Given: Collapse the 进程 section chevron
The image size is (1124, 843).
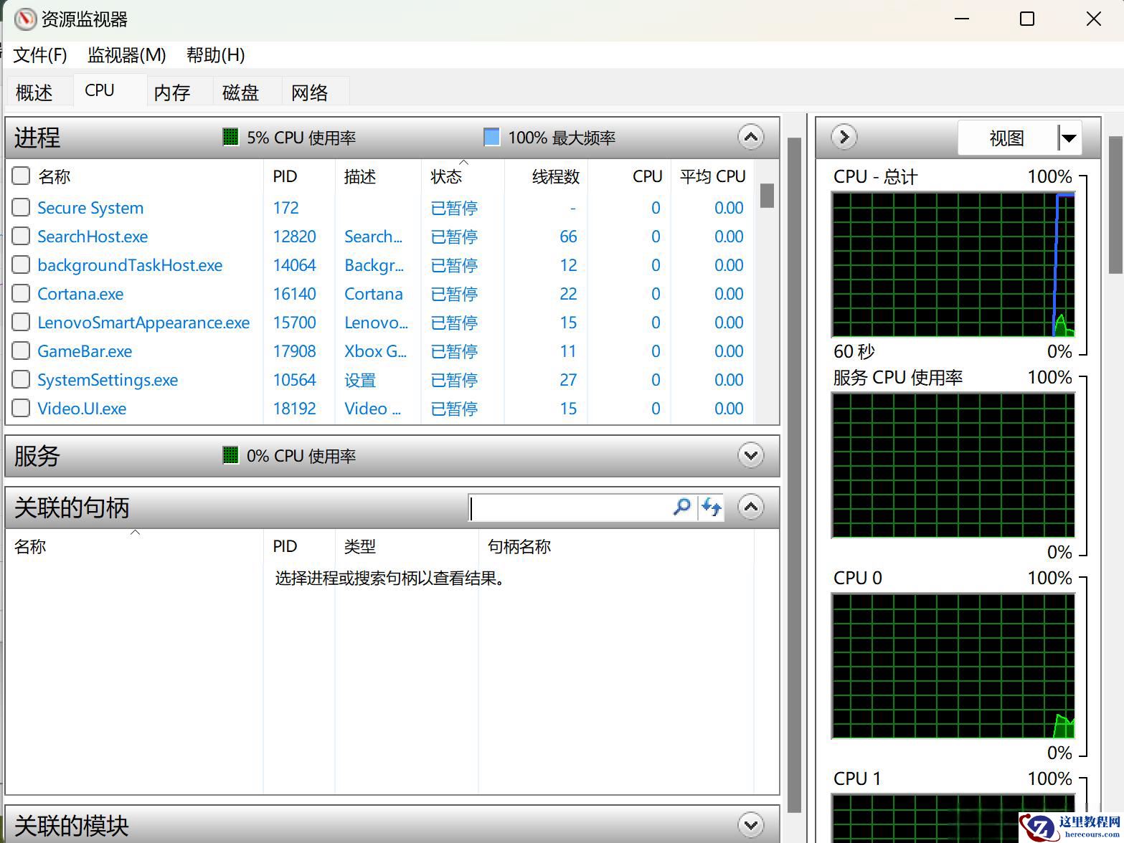Looking at the screenshot, I should (750, 136).
